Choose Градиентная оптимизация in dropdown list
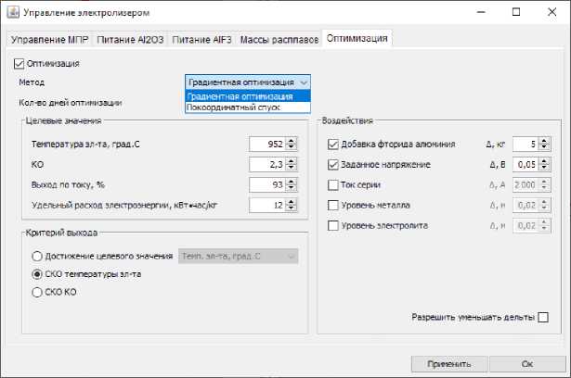The width and height of the screenshot is (571, 378). 248,96
